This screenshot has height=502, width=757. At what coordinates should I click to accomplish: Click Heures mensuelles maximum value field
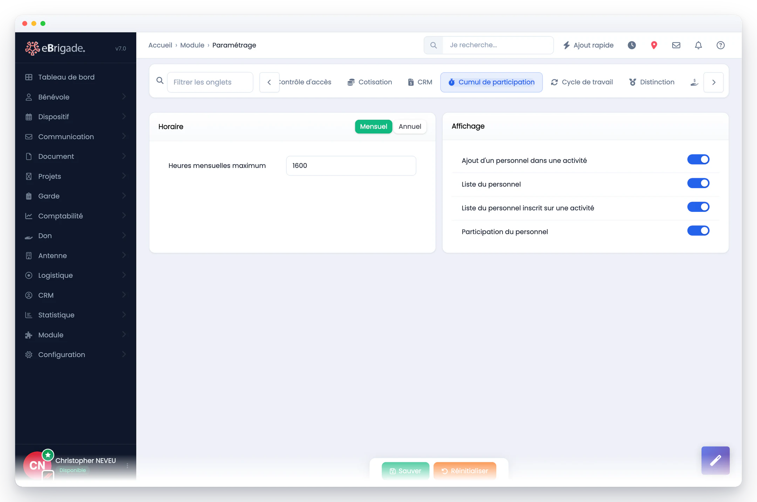tap(351, 166)
